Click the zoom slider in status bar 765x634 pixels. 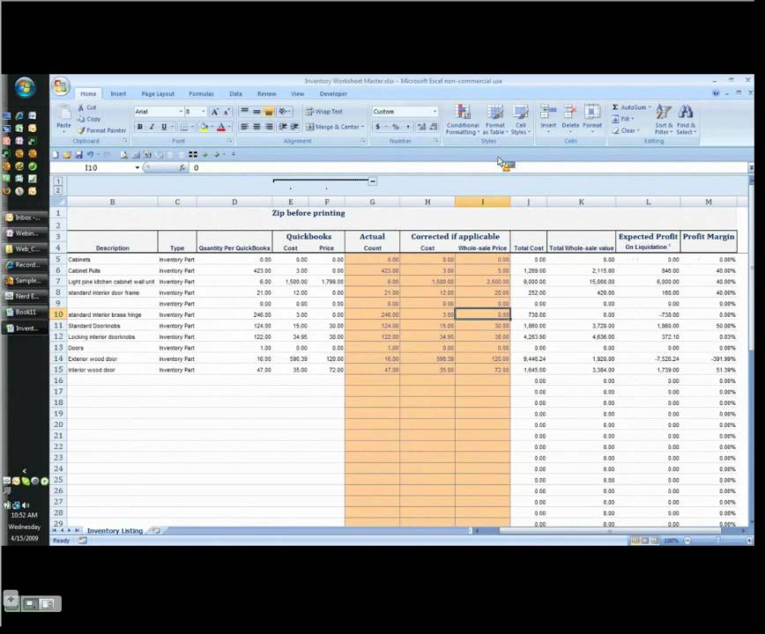717,541
